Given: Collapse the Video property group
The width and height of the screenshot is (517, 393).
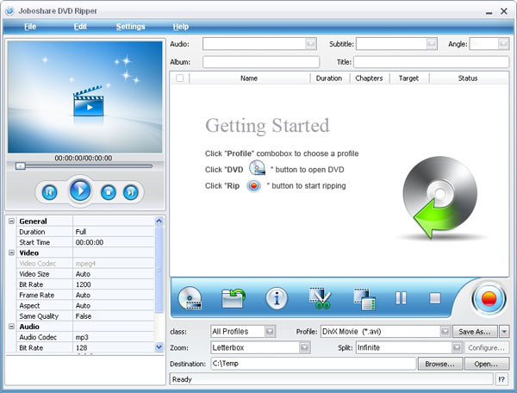Looking at the screenshot, I should coord(11,253).
